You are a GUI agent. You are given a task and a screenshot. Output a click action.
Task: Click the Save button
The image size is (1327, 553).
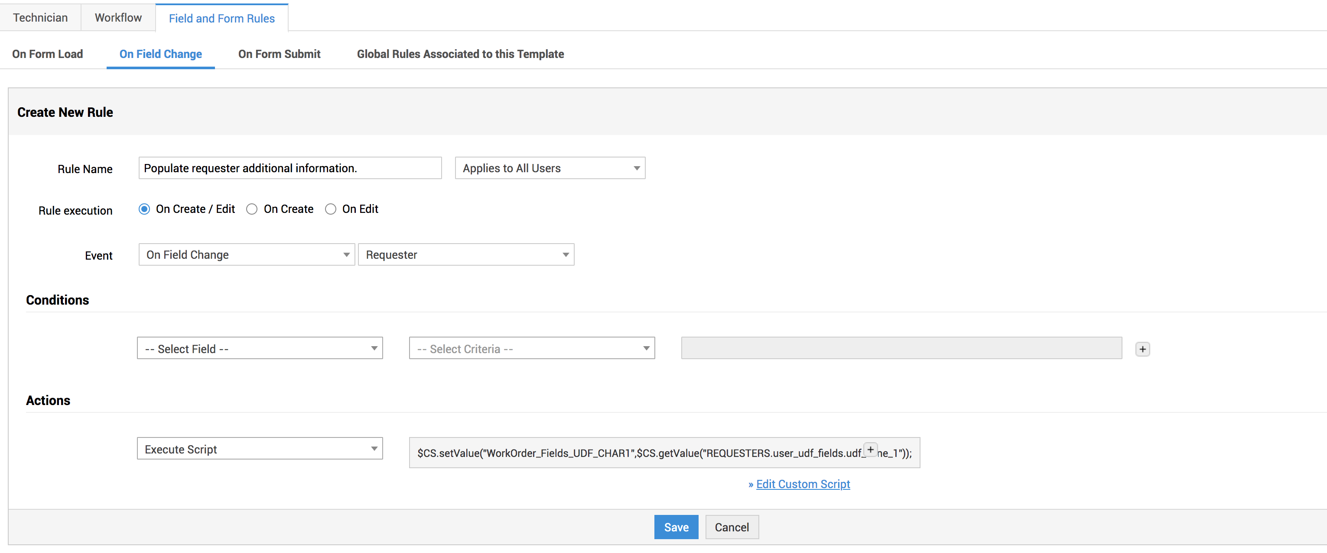click(676, 527)
